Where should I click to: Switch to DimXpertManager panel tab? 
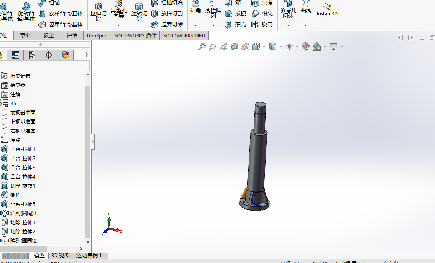pos(49,55)
